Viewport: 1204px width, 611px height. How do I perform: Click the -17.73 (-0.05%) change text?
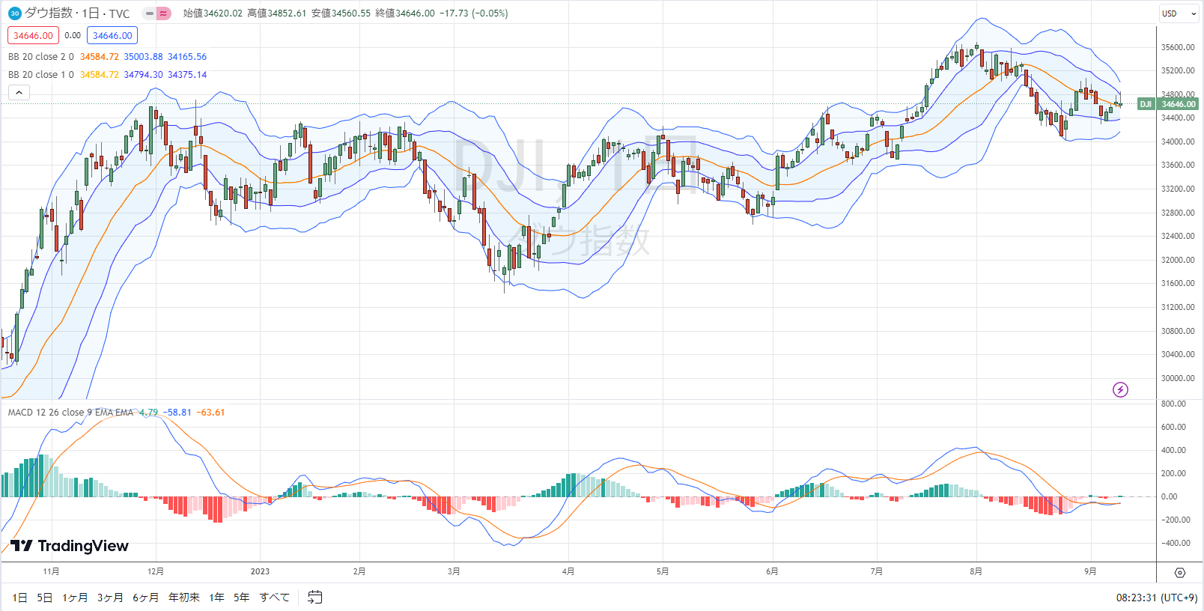coord(473,13)
